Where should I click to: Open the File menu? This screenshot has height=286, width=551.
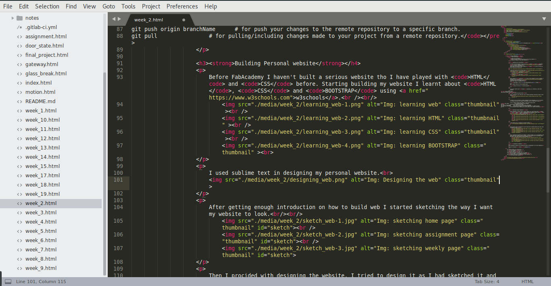(x=8, y=6)
